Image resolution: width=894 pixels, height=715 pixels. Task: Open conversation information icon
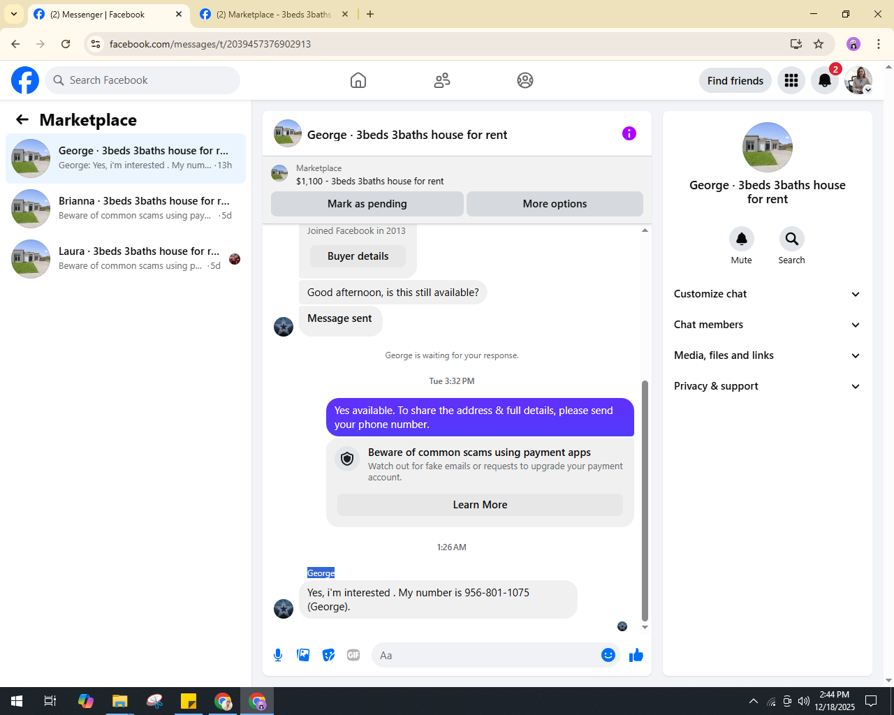629,133
